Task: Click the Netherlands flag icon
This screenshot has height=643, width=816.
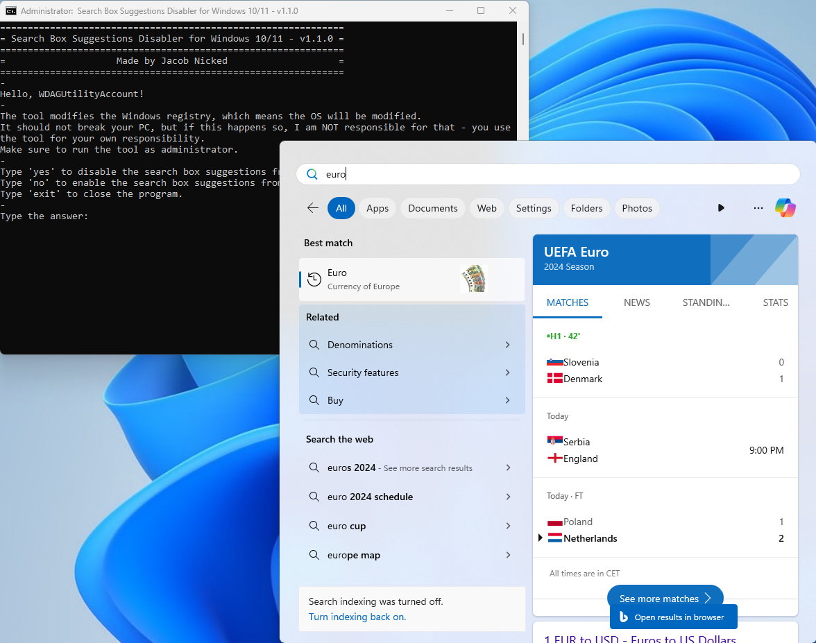Action: 555,538
